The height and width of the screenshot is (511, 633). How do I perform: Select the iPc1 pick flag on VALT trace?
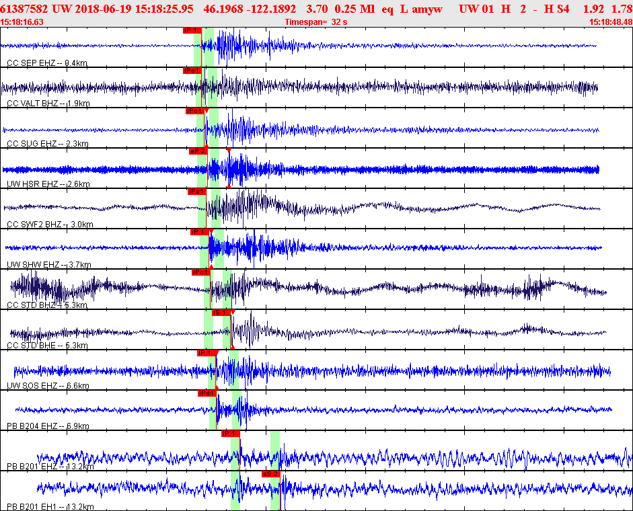tap(192, 71)
